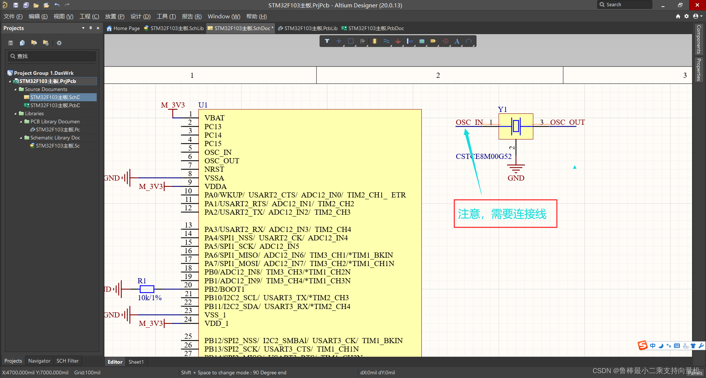
Task: Select the Place Sheet Symbol icon
Action: coord(422,41)
